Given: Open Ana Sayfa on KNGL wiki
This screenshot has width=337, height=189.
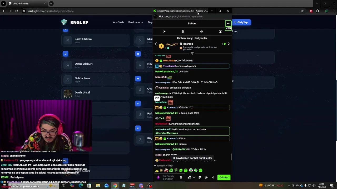Looking at the screenshot, I should point(118,22).
